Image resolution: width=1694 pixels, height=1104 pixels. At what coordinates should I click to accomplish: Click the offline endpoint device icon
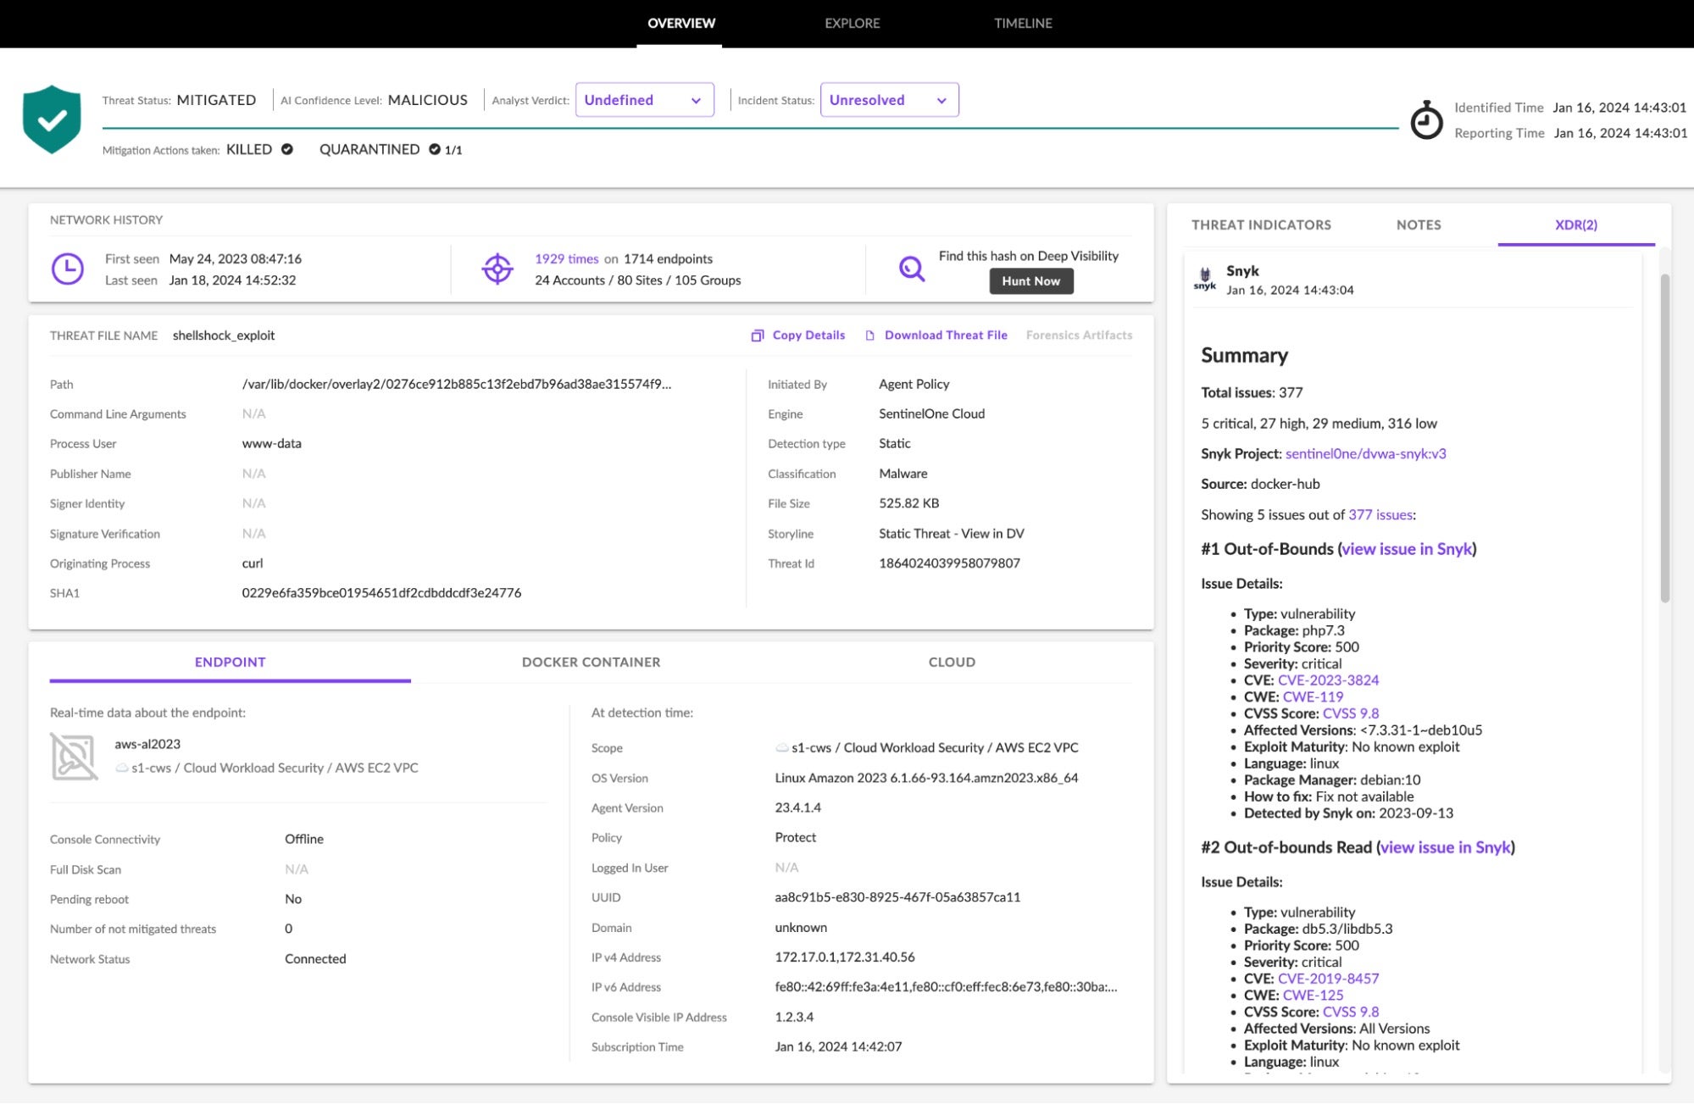(x=74, y=757)
